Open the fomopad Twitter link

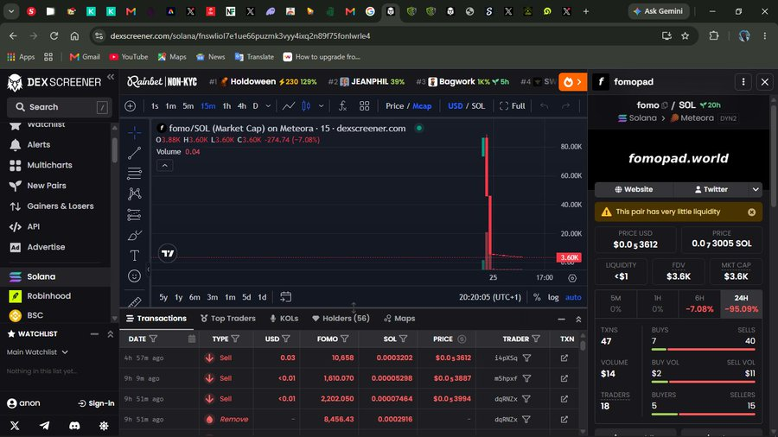point(711,189)
